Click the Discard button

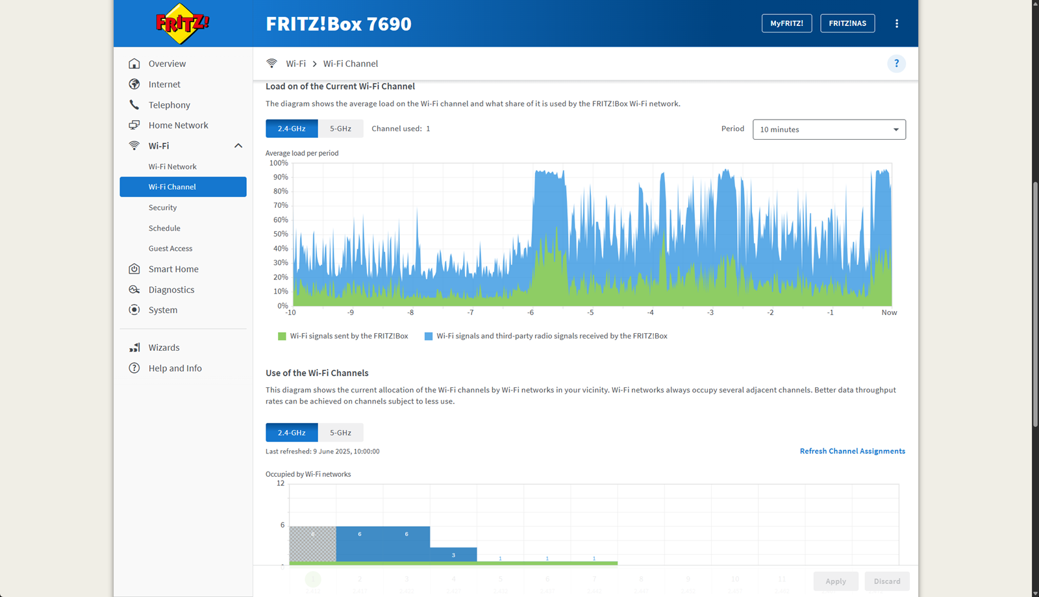point(887,581)
